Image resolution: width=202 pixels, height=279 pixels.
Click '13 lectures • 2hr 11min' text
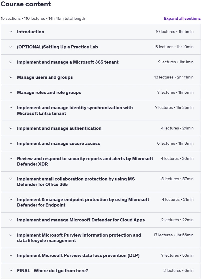174,77
